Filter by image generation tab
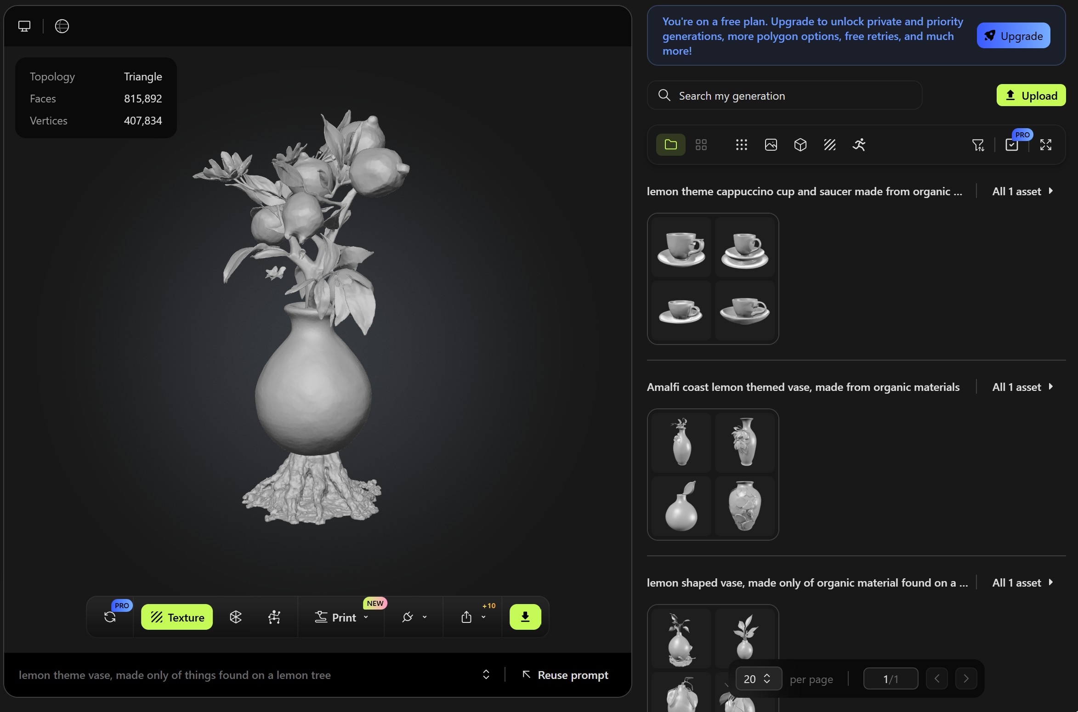1078x712 pixels. tap(771, 145)
